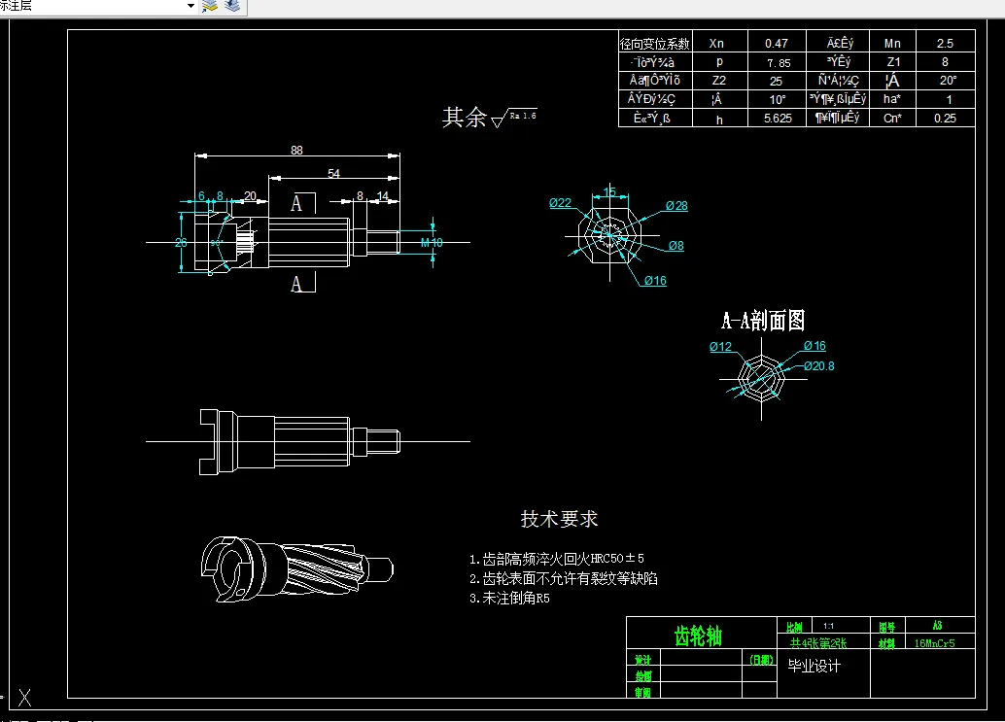This screenshot has width=1005, height=722.
Task: Select the 14 dimension text
Action: click(x=383, y=196)
